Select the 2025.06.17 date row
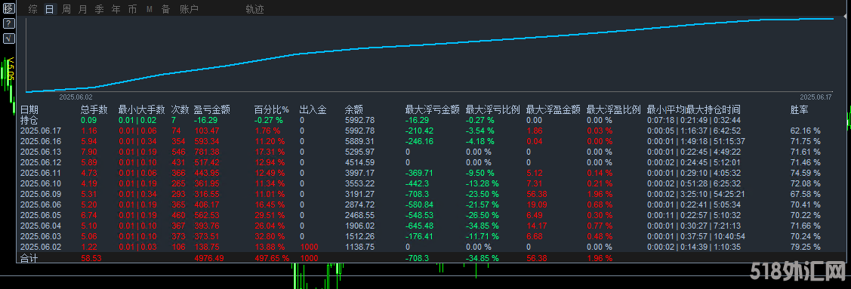The image size is (851, 289). 42,131
